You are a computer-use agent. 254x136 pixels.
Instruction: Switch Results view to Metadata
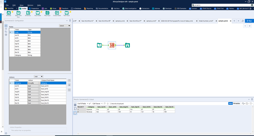236,104
